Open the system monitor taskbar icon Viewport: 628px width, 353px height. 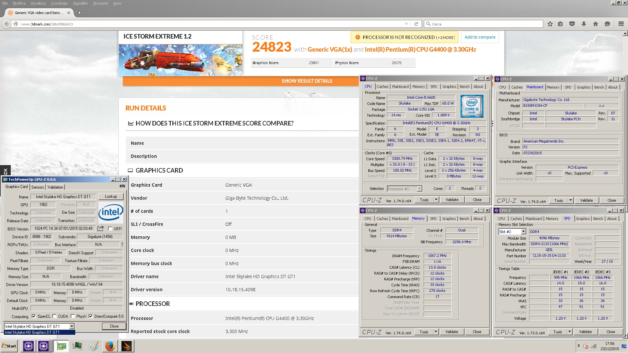click(x=78, y=346)
